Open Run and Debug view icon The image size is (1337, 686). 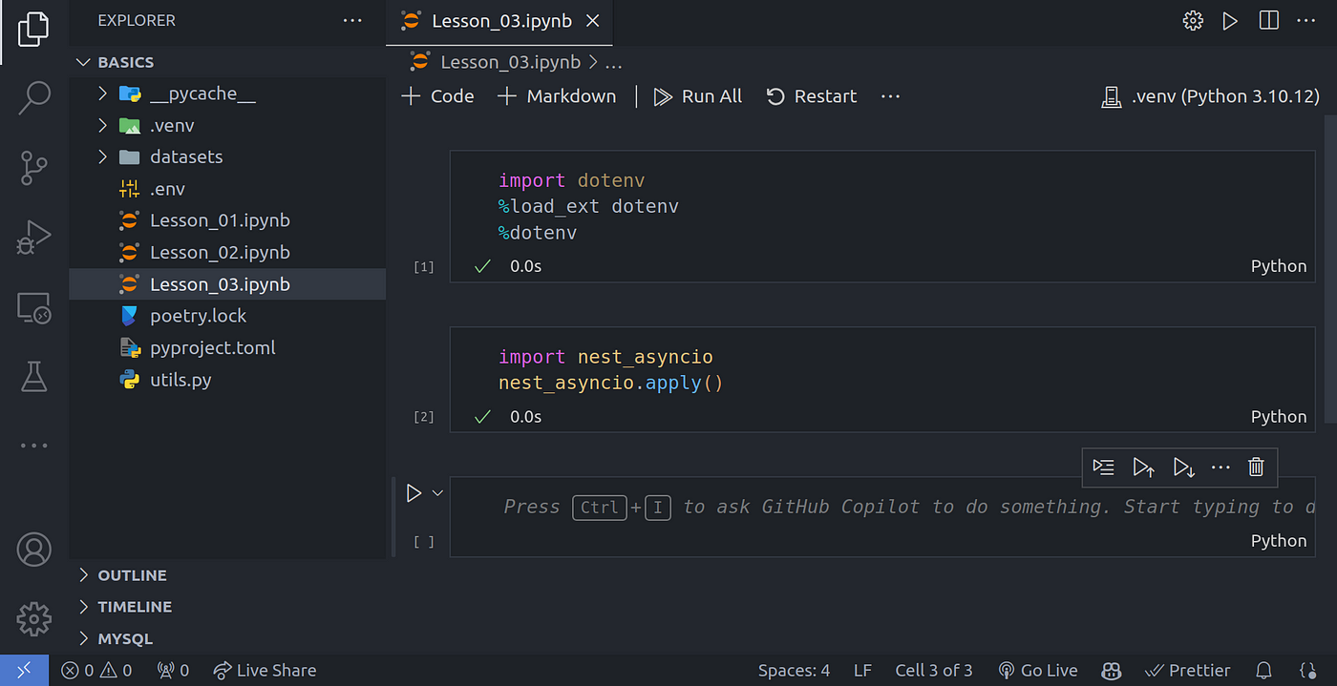(33, 237)
